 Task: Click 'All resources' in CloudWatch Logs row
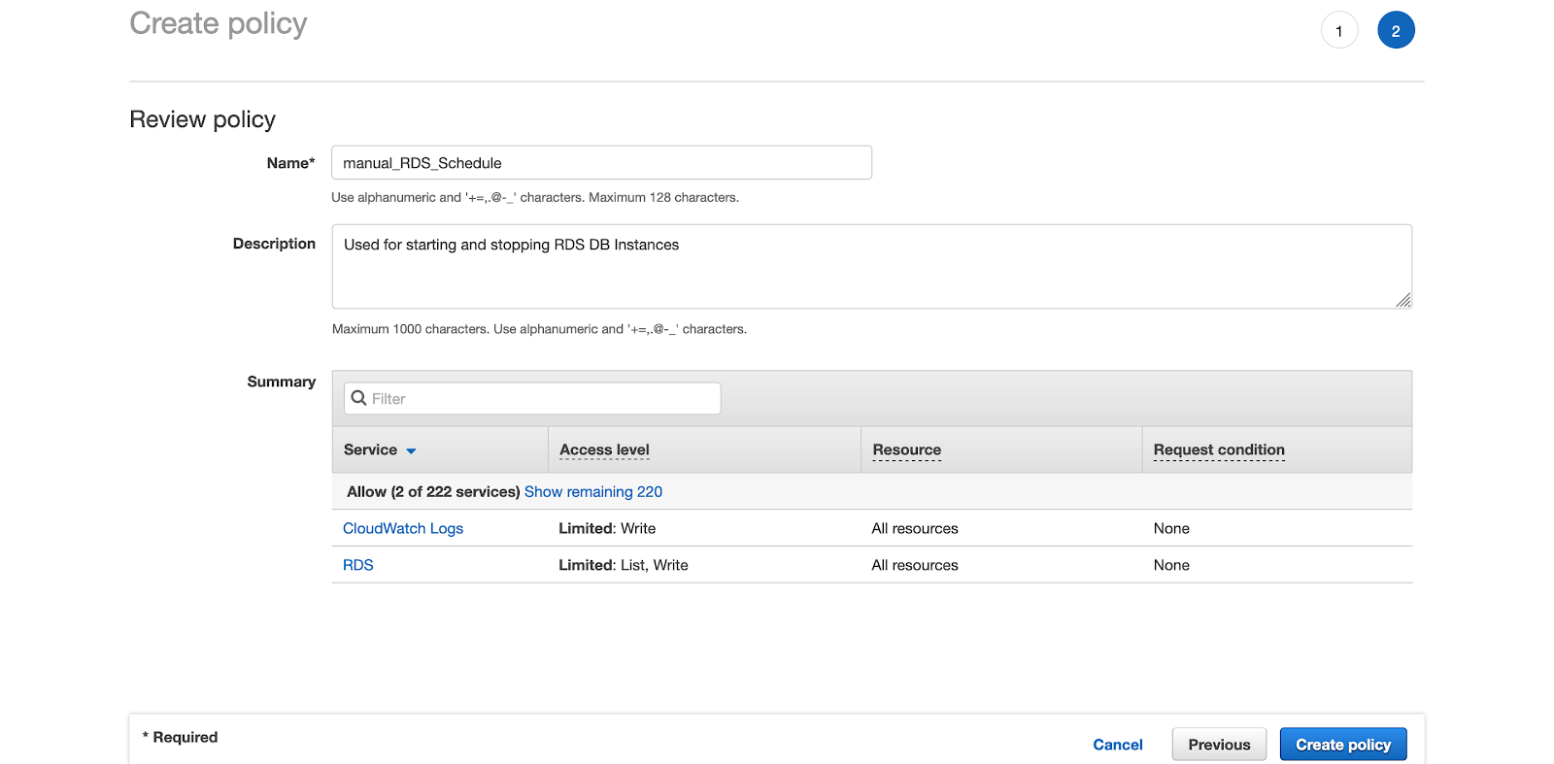(x=915, y=528)
